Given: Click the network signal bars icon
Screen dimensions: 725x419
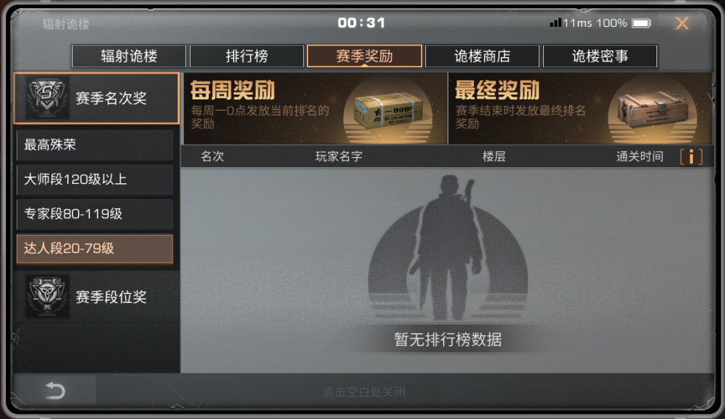Looking at the screenshot, I should (555, 23).
